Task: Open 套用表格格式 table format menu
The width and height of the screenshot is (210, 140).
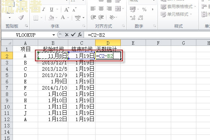Action: 178,6
